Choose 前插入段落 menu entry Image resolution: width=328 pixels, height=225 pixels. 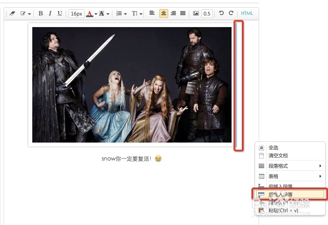click(x=290, y=186)
